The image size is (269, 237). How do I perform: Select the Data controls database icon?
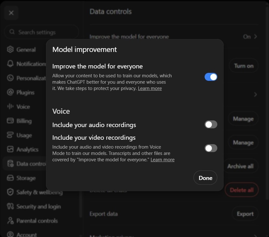tap(10, 164)
